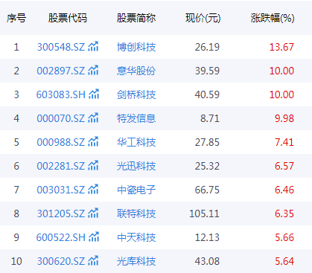Open stock name link 华工科技
Screen dimensions: 312x273
click(x=136, y=142)
